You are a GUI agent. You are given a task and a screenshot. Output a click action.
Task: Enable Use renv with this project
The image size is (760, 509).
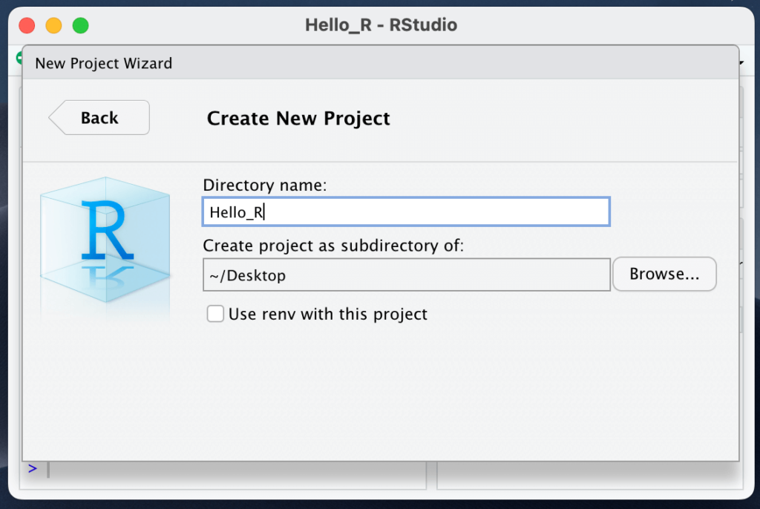[x=215, y=314]
